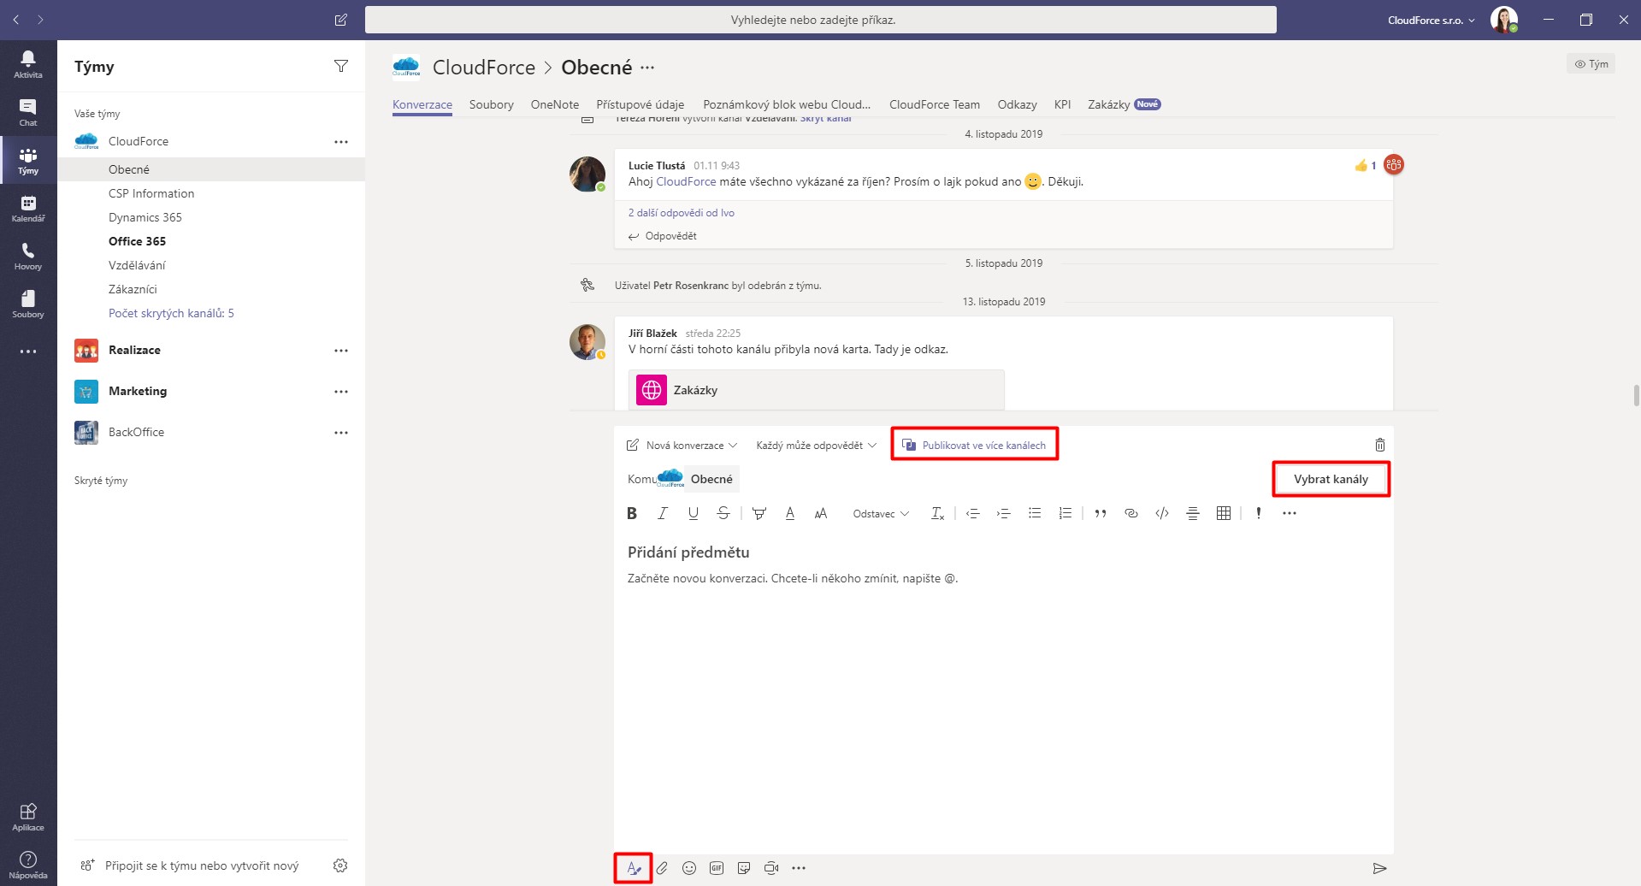Open the Odstavec paragraph style dropdown
The width and height of the screenshot is (1641, 886).
point(881,514)
